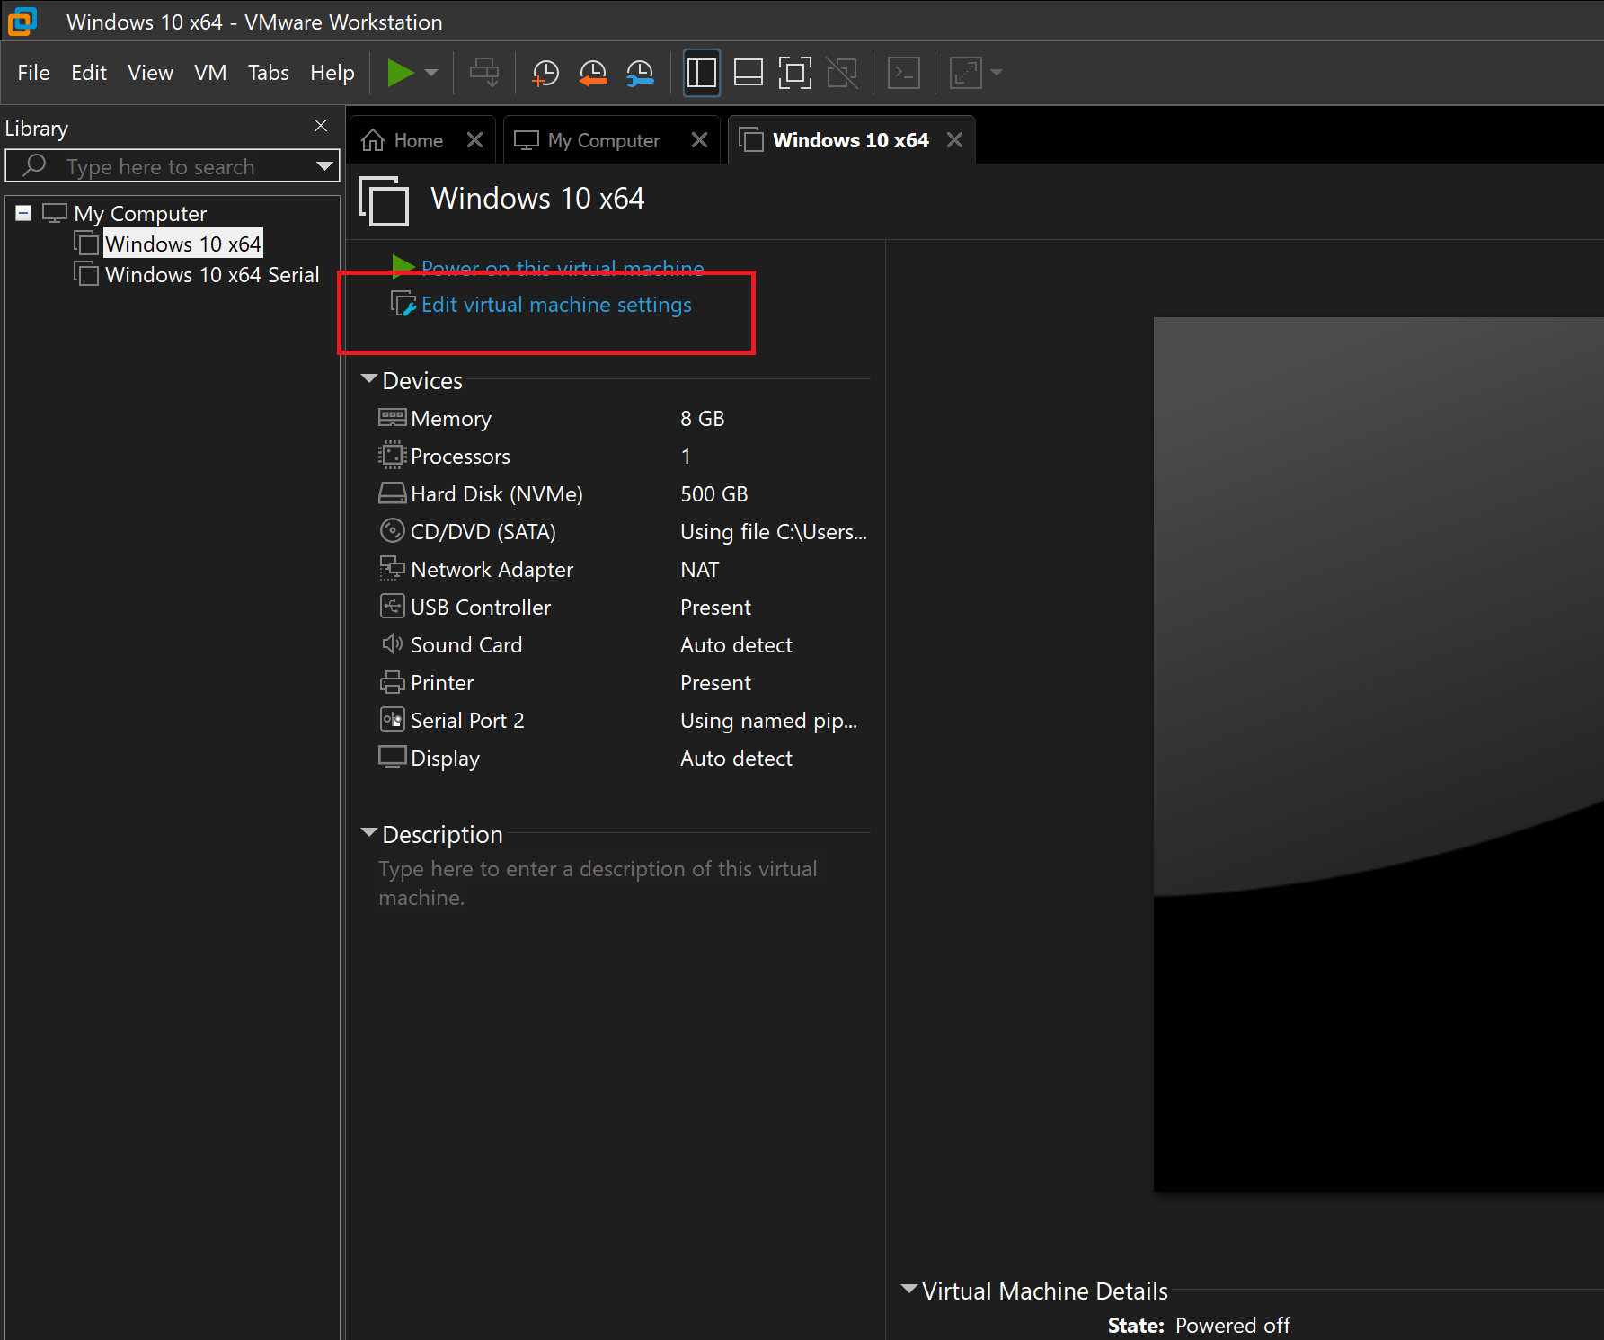Click the green Power On play button
This screenshot has height=1340, width=1604.
pos(400,73)
